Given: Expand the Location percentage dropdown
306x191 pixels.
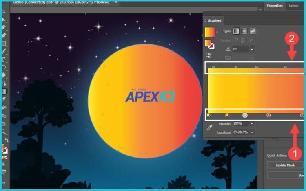Looking at the screenshot, I should pyautogui.click(x=251, y=132).
